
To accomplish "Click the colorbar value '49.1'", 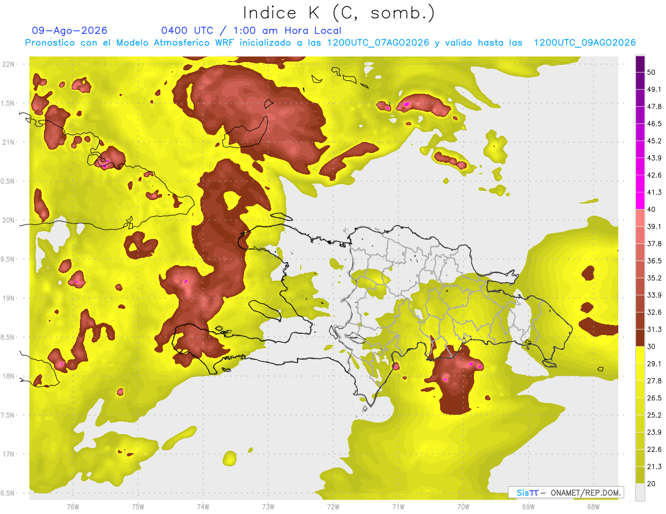I will [654, 89].
